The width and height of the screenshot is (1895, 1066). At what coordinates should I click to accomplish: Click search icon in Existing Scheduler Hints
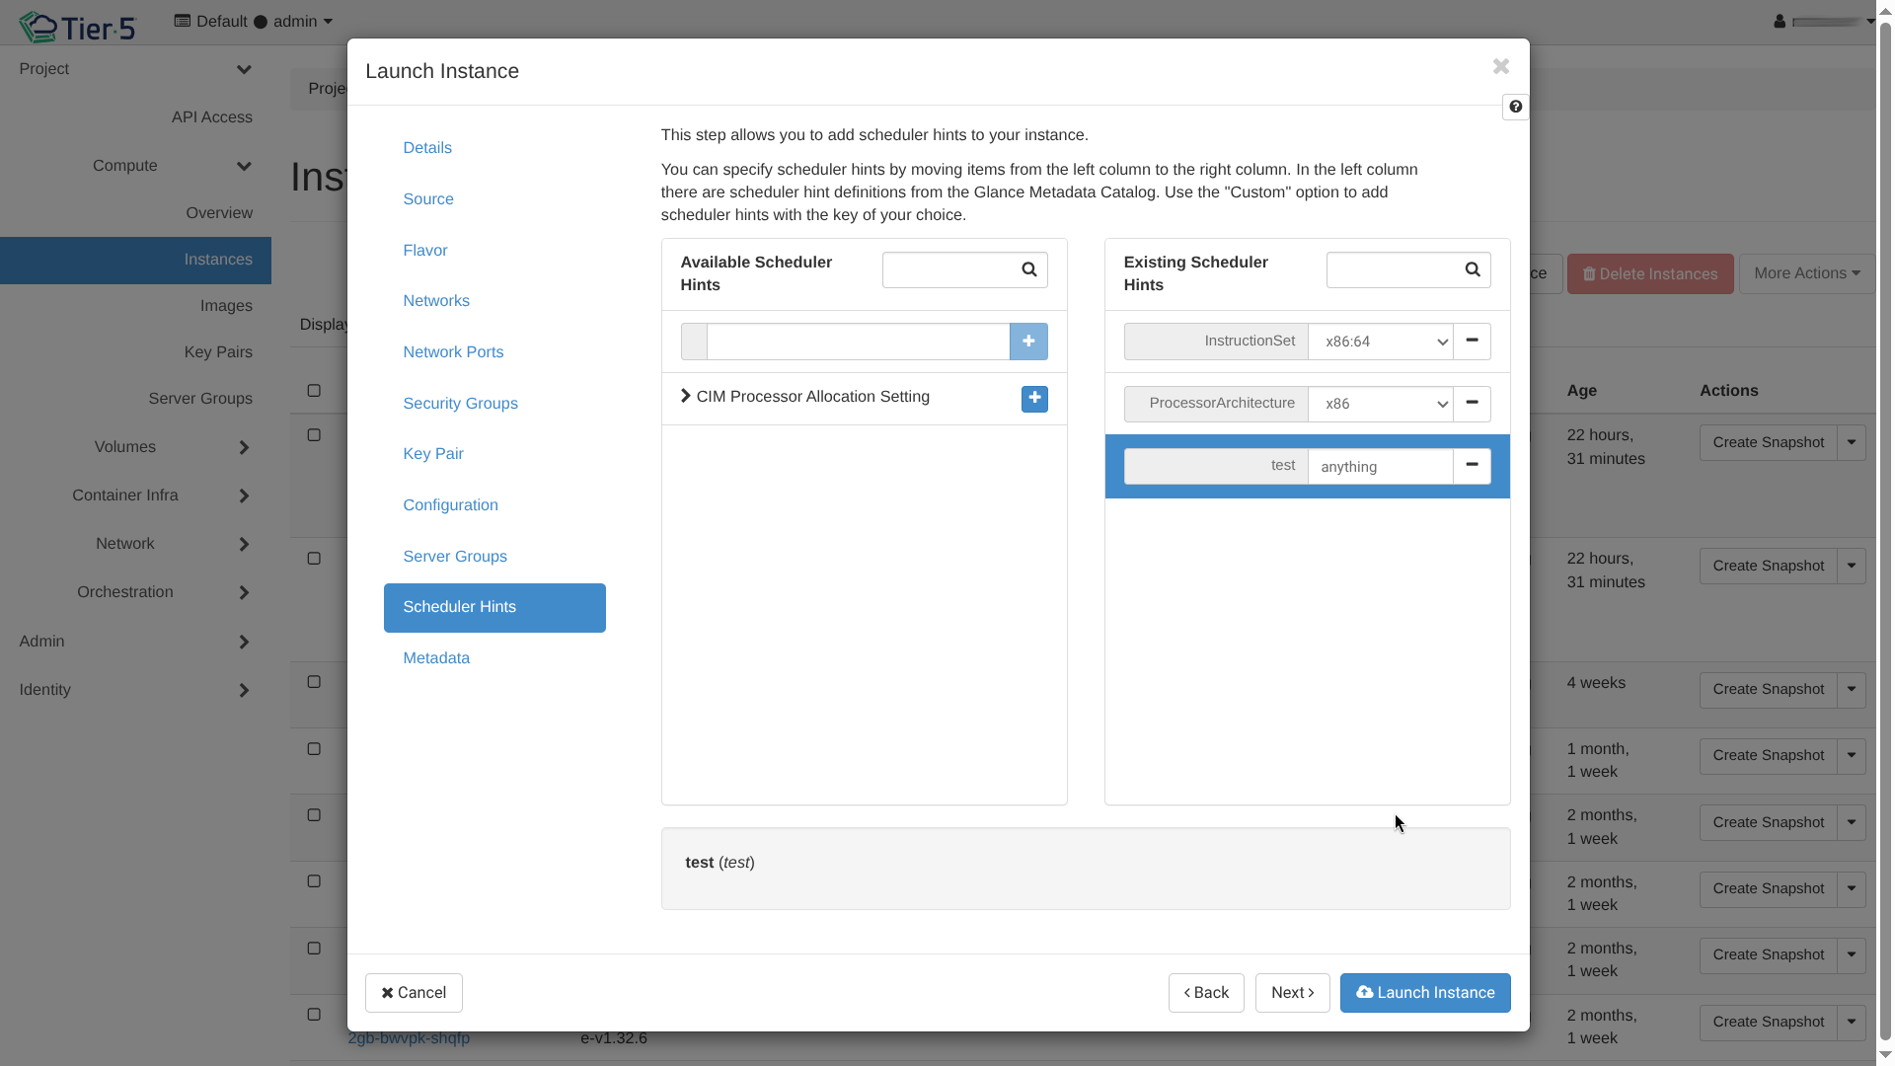[1472, 269]
